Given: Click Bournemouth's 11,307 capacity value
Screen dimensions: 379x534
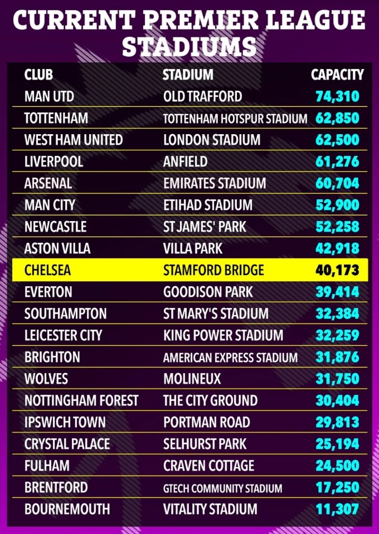Looking at the screenshot, I should (x=337, y=509).
